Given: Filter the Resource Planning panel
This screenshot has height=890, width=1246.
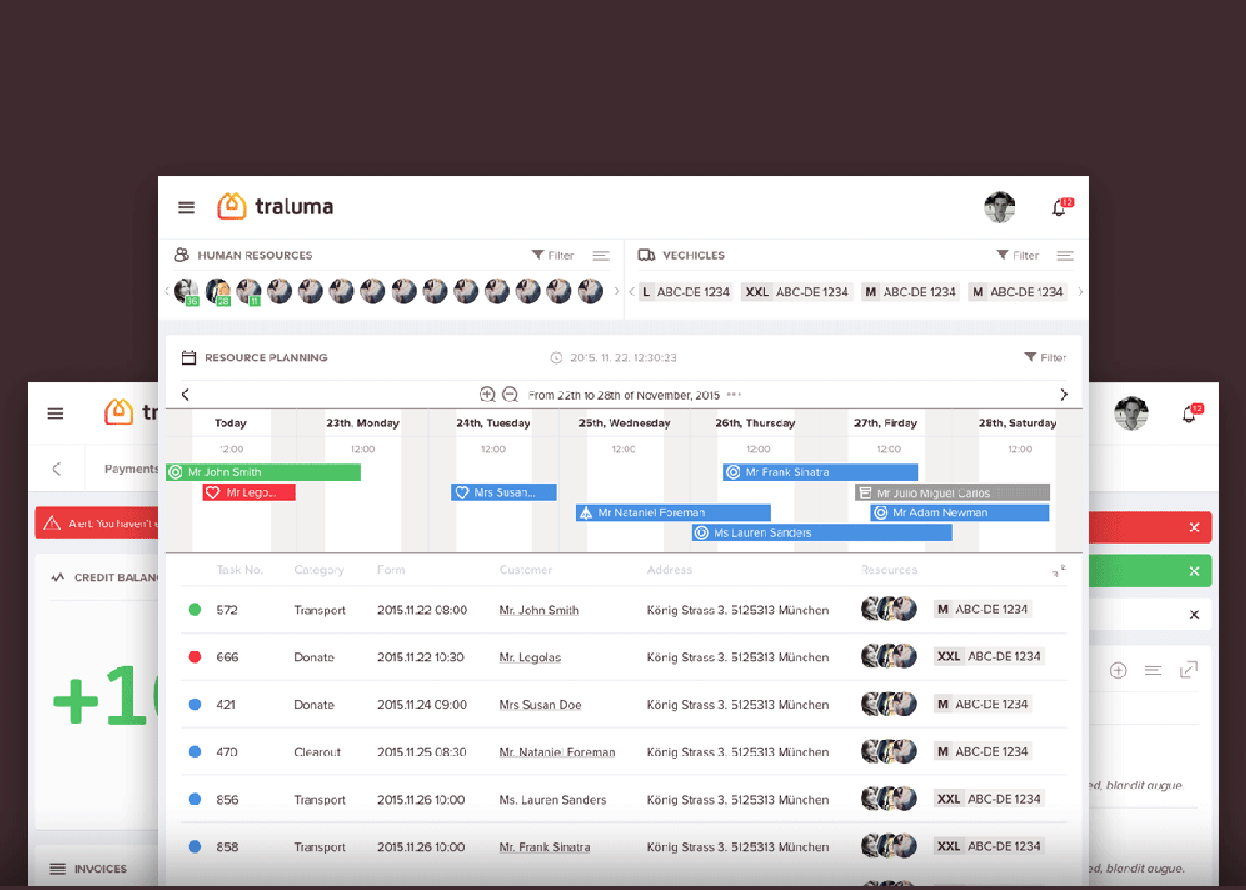Looking at the screenshot, I should point(1045,358).
